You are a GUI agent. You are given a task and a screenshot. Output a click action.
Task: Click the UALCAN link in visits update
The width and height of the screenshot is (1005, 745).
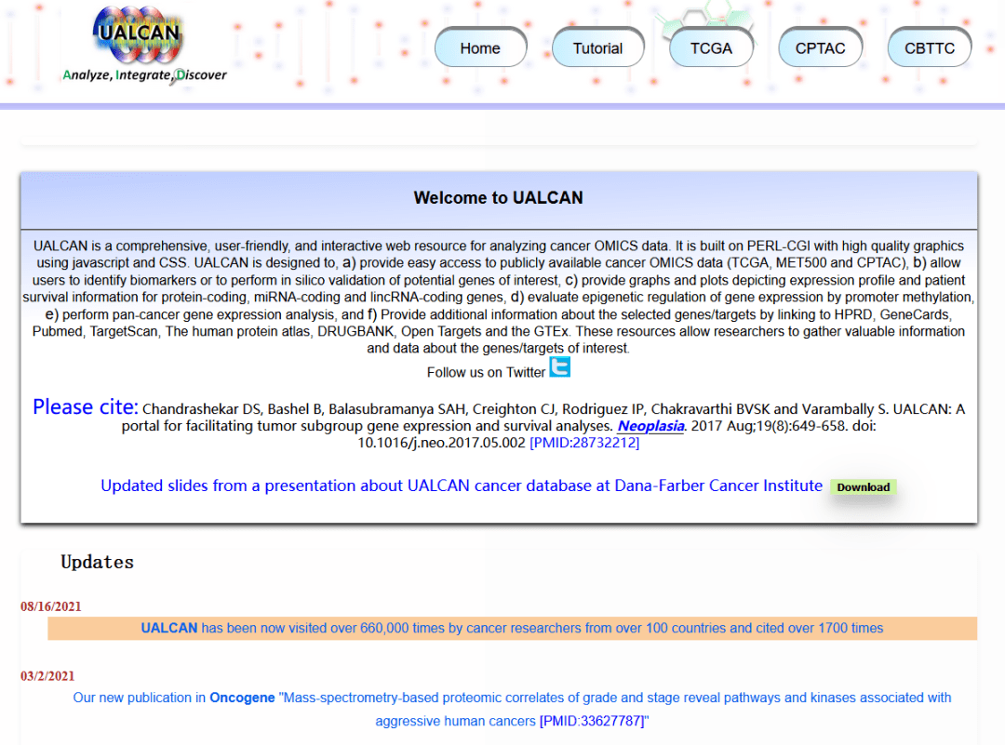[x=169, y=629]
